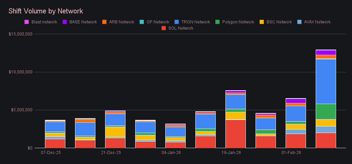Click the purple BASE Network legend swatch
Viewport: 352px width, 164px height.
tap(64, 22)
